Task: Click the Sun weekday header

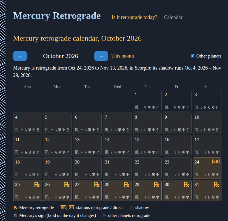Action: tap(27, 87)
